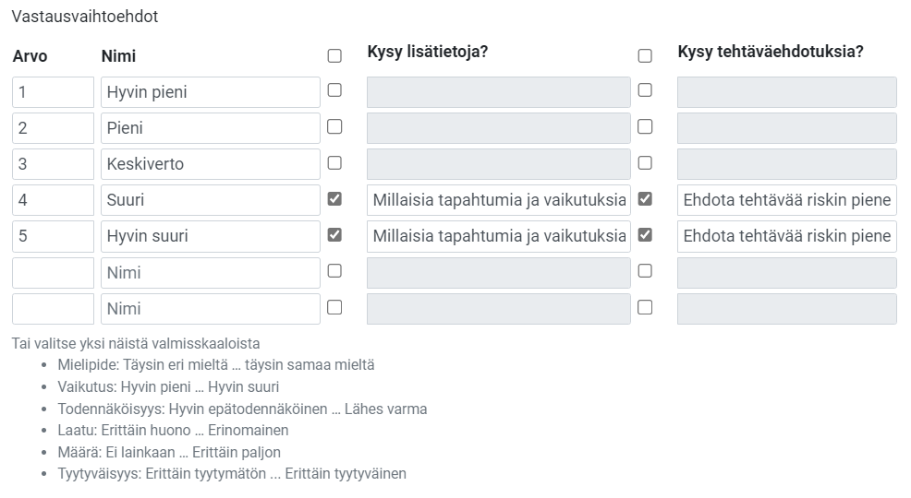Check additional info checkbox for 'Pieni' row

click(x=334, y=126)
